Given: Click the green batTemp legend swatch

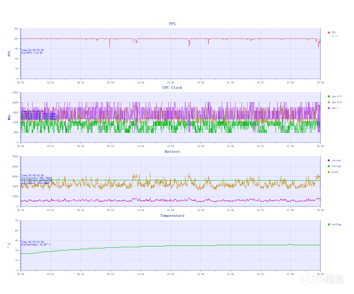Looking at the screenshot, I should [x=329, y=224].
